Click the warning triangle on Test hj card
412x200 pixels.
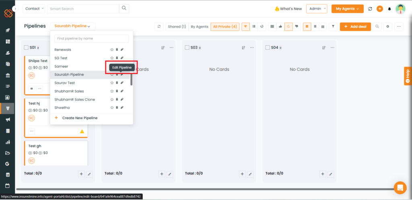pos(82,131)
